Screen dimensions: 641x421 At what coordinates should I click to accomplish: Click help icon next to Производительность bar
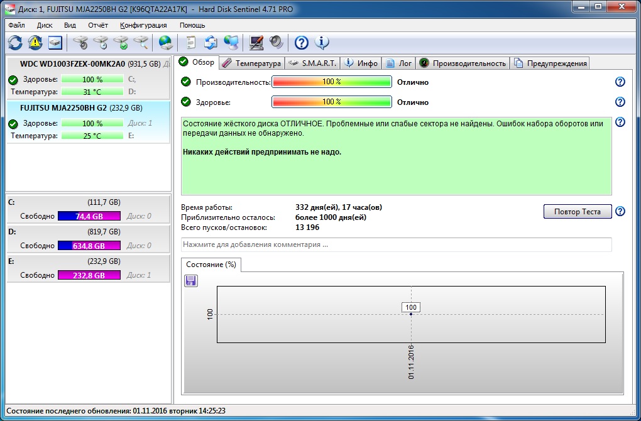pyautogui.click(x=620, y=82)
